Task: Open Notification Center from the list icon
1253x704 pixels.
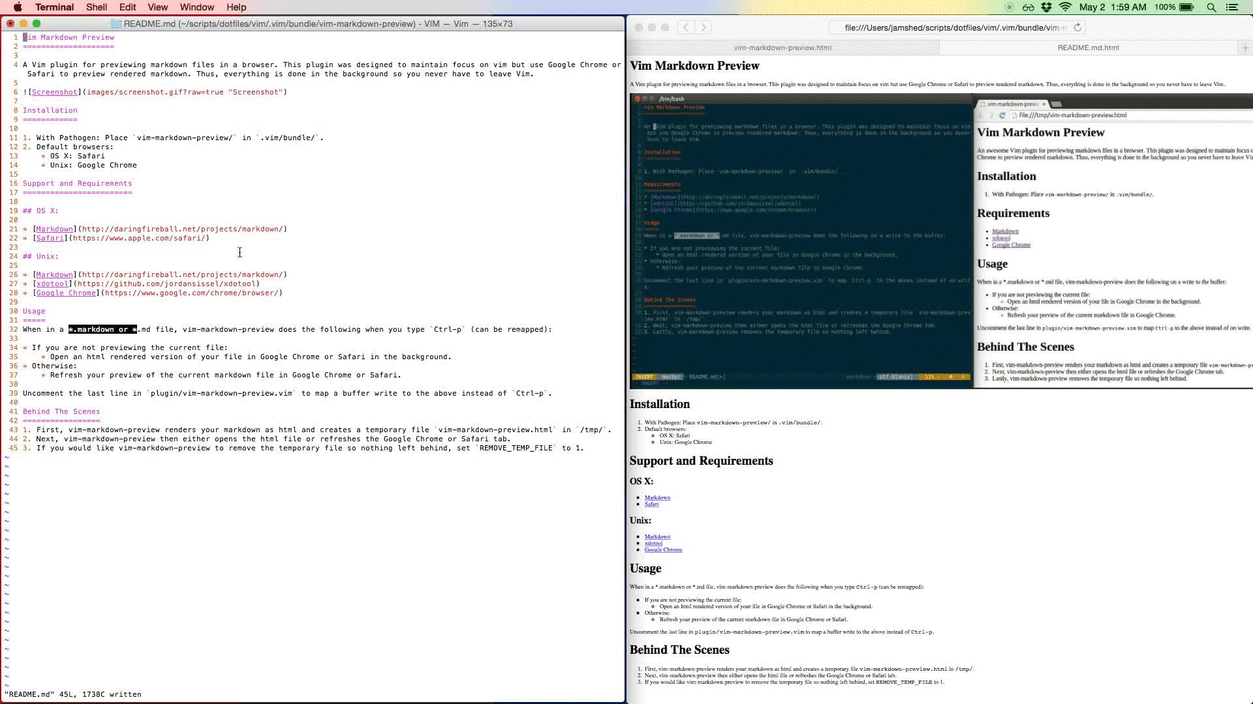Action: (x=1232, y=7)
